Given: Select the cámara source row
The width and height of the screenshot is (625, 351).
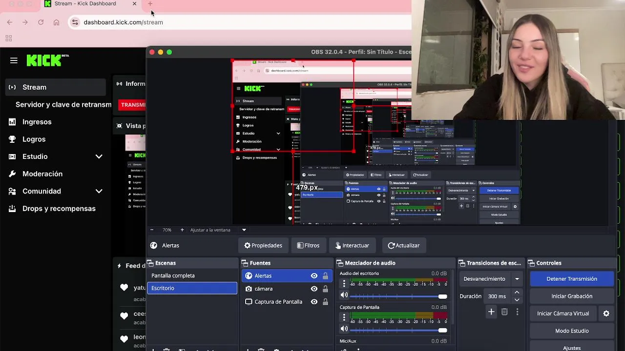Looking at the screenshot, I should point(286,289).
